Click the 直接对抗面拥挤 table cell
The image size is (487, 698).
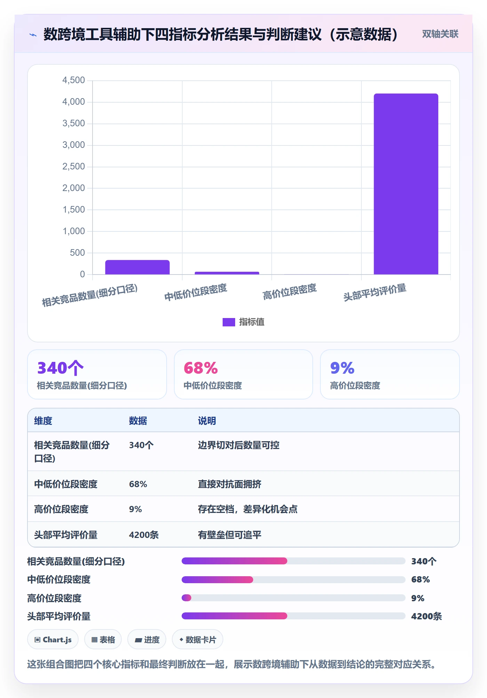(230, 484)
